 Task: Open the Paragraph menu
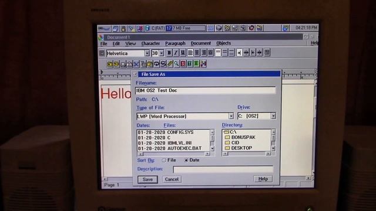click(175, 43)
